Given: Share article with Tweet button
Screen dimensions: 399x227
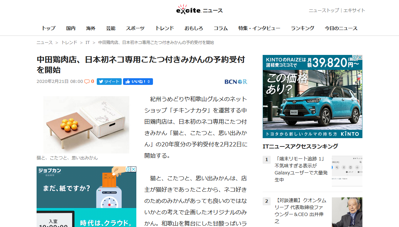Looking at the screenshot, I should tap(109, 82).
